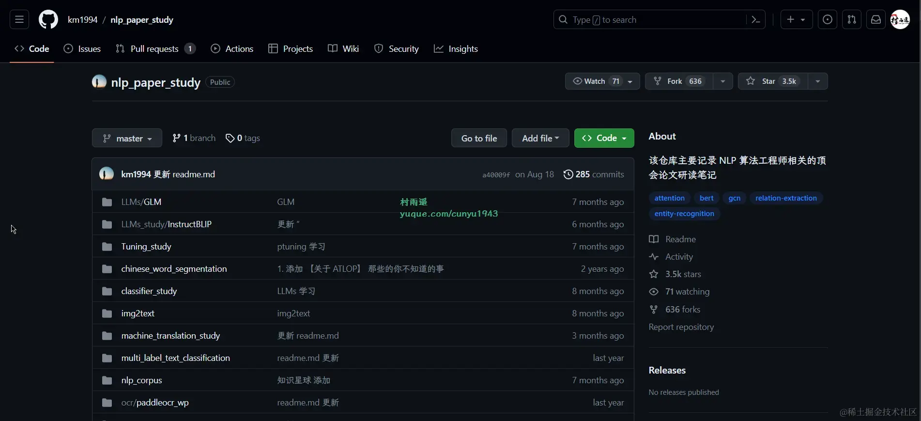
Task: Click the Report repository link
Action: point(681,327)
